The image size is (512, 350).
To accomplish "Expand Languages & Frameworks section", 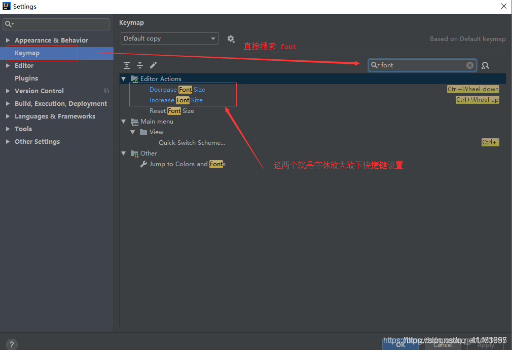I will pos(8,116).
